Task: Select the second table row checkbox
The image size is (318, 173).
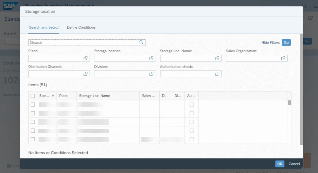Action: coord(33,113)
